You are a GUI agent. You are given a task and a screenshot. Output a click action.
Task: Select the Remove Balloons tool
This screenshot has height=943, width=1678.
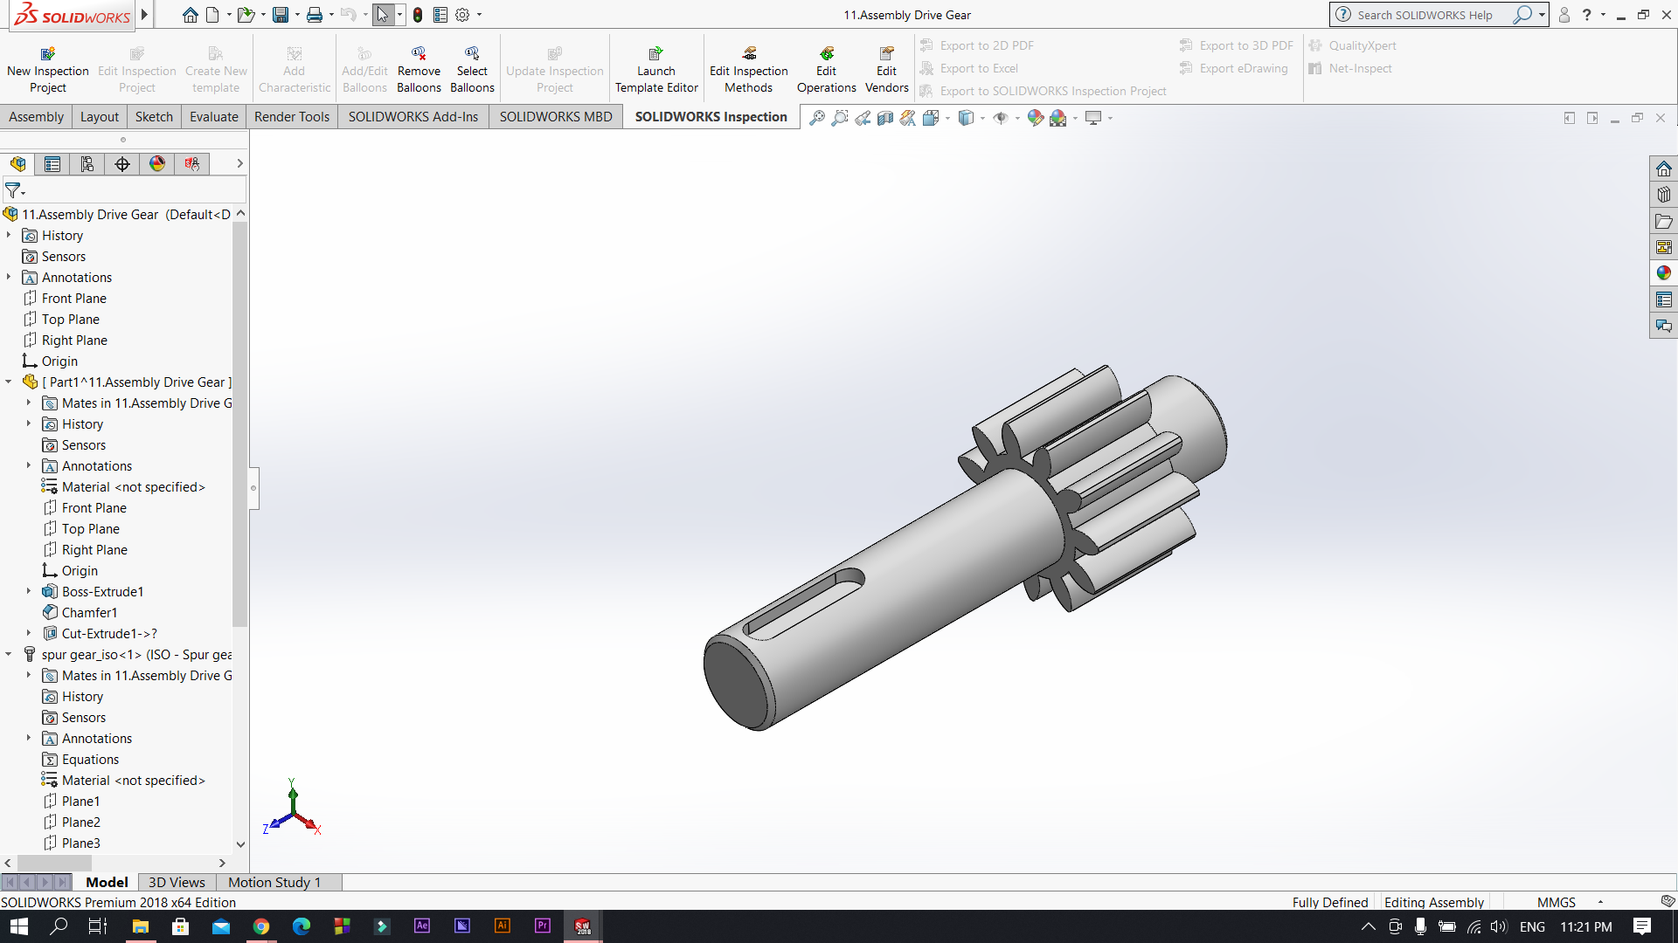click(419, 70)
